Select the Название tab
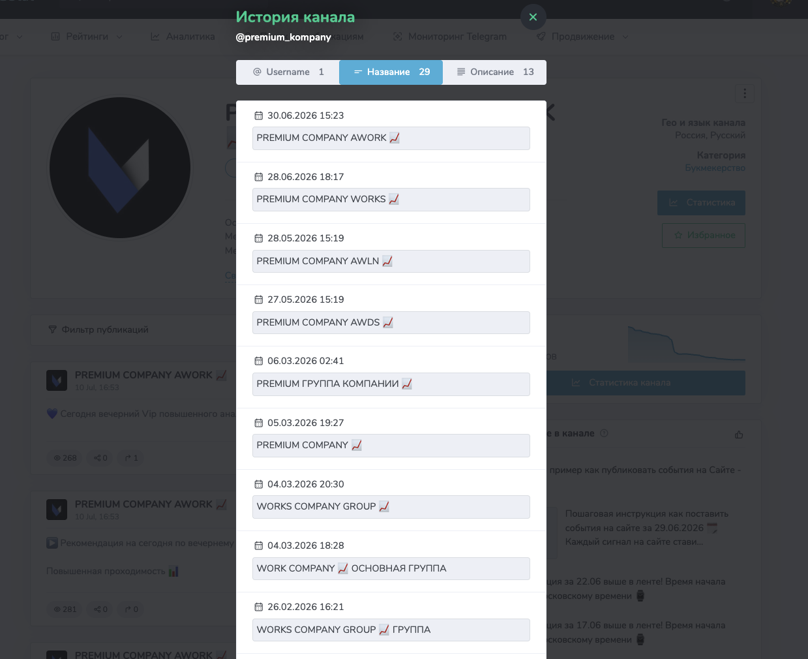 [391, 72]
